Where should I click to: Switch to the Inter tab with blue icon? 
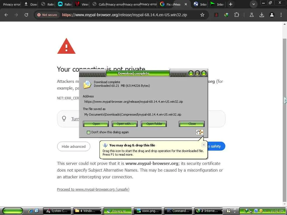point(200,4)
